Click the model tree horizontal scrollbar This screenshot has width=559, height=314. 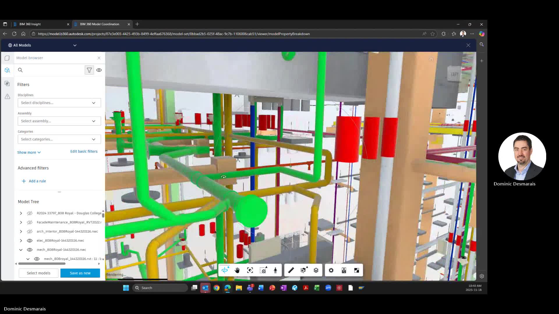pos(42,264)
